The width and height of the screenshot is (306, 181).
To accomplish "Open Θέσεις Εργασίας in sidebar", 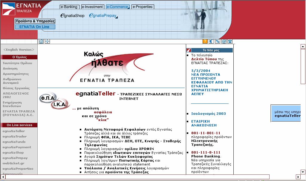I will 16,88.
